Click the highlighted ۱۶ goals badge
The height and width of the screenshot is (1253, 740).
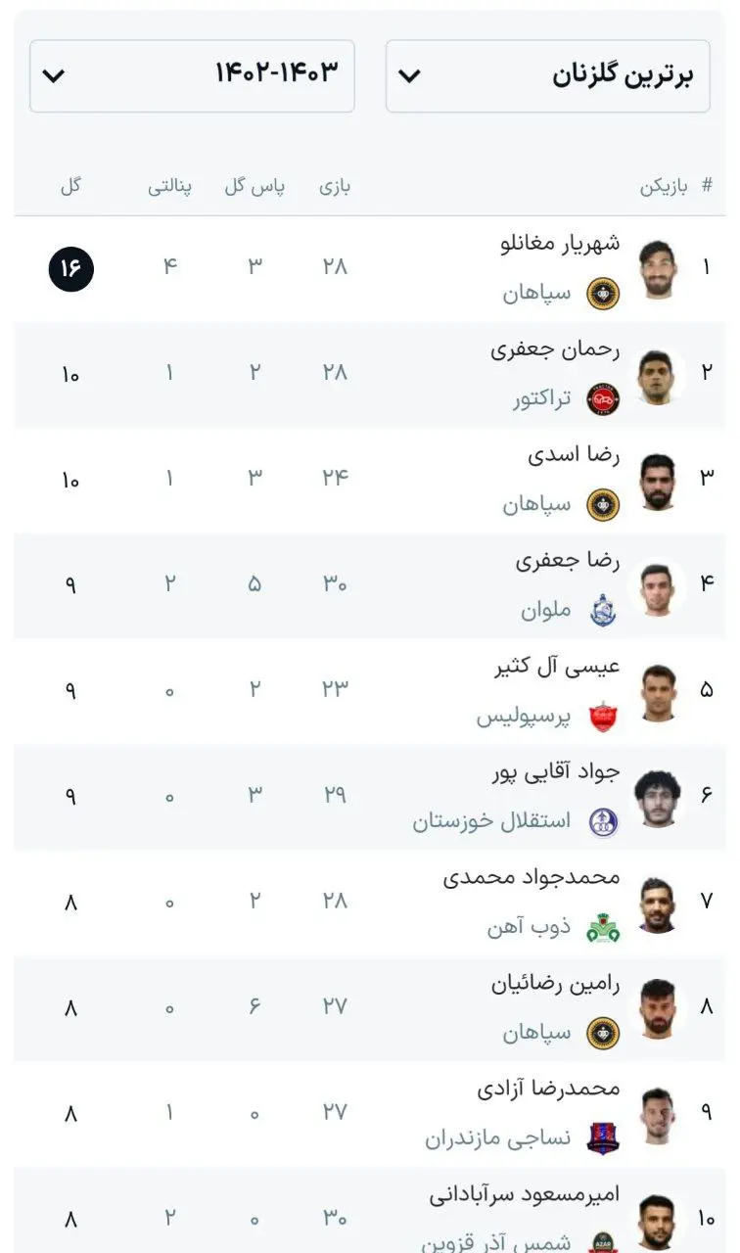71,269
